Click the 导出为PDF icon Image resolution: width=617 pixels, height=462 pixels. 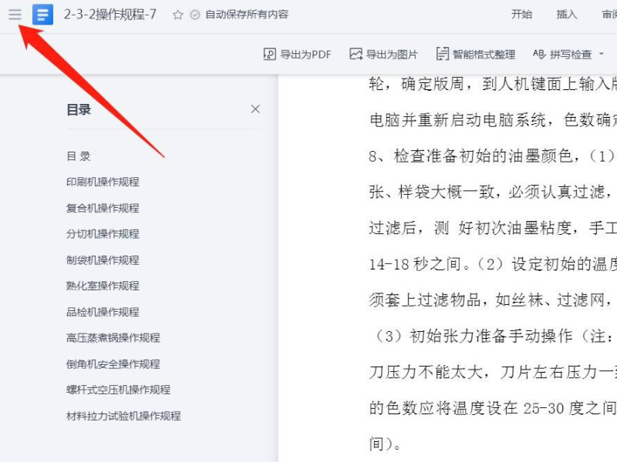[269, 54]
